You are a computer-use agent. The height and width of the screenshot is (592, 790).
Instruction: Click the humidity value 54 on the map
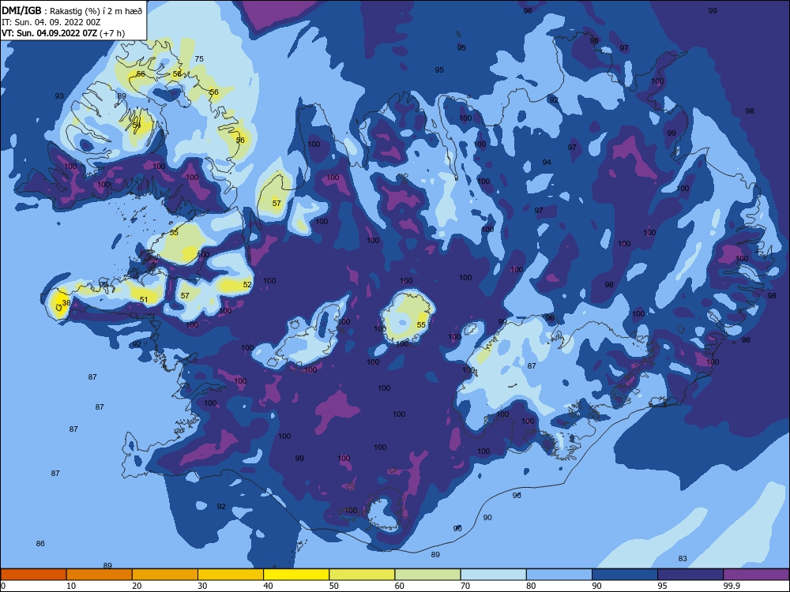tap(137, 125)
